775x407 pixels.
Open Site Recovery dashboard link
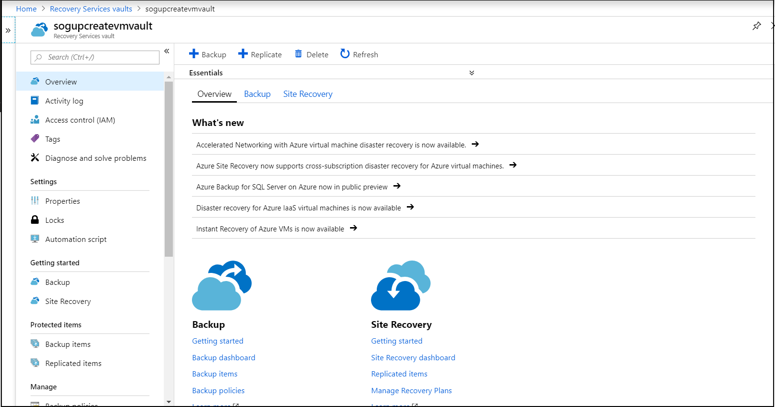pyautogui.click(x=413, y=357)
